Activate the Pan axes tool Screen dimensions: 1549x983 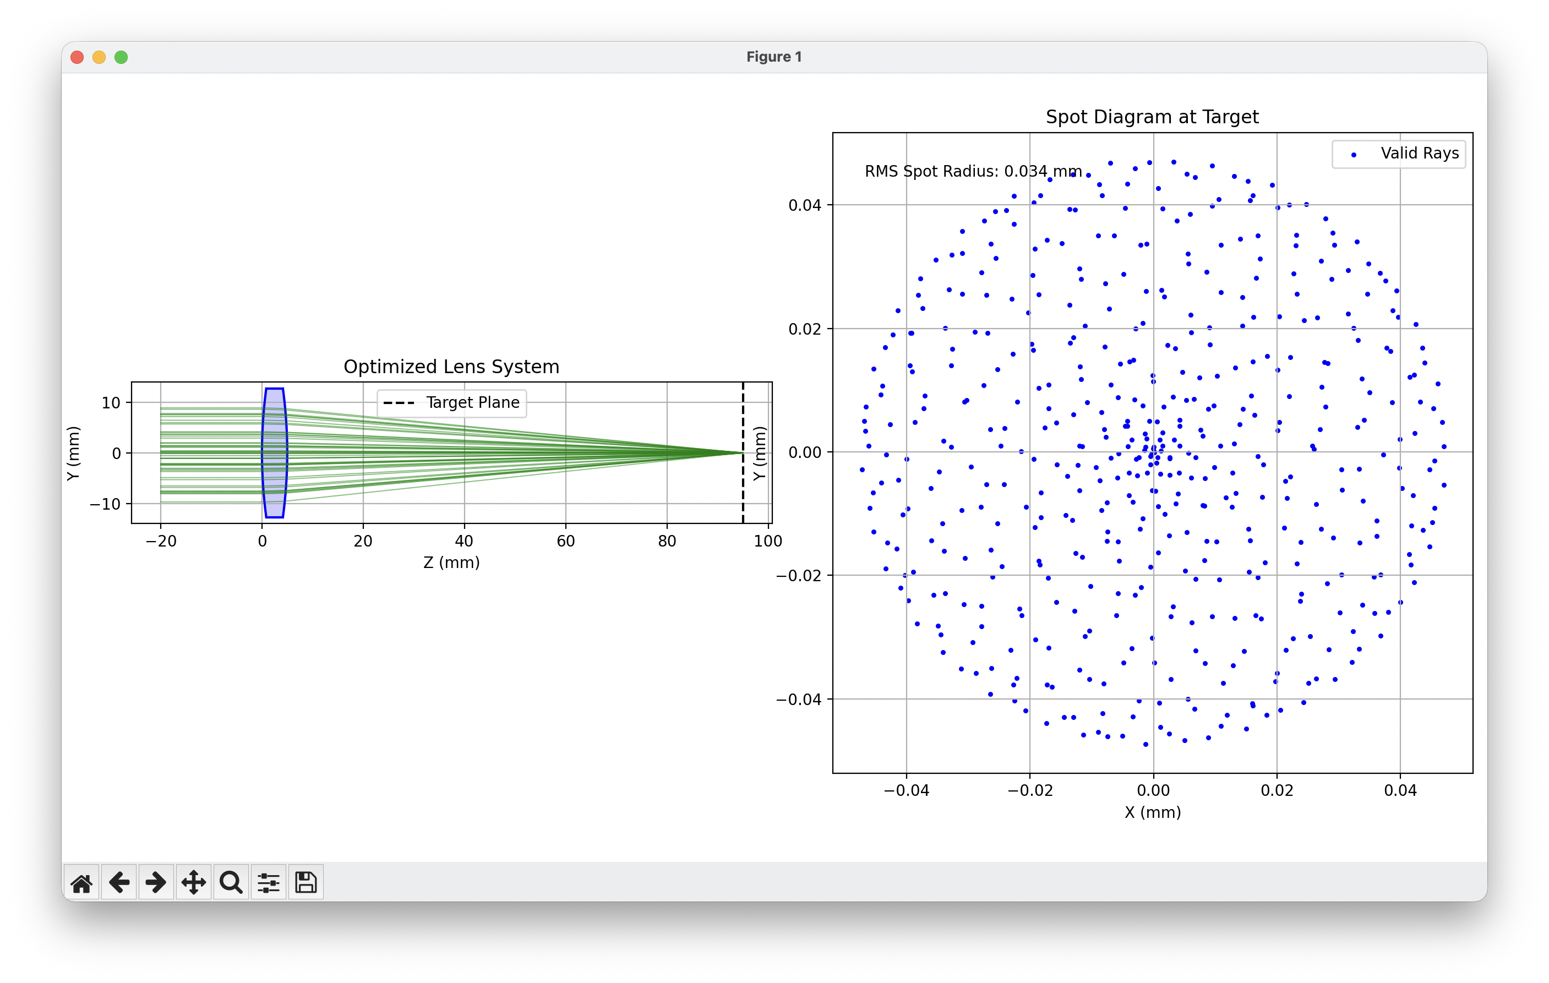tap(194, 883)
